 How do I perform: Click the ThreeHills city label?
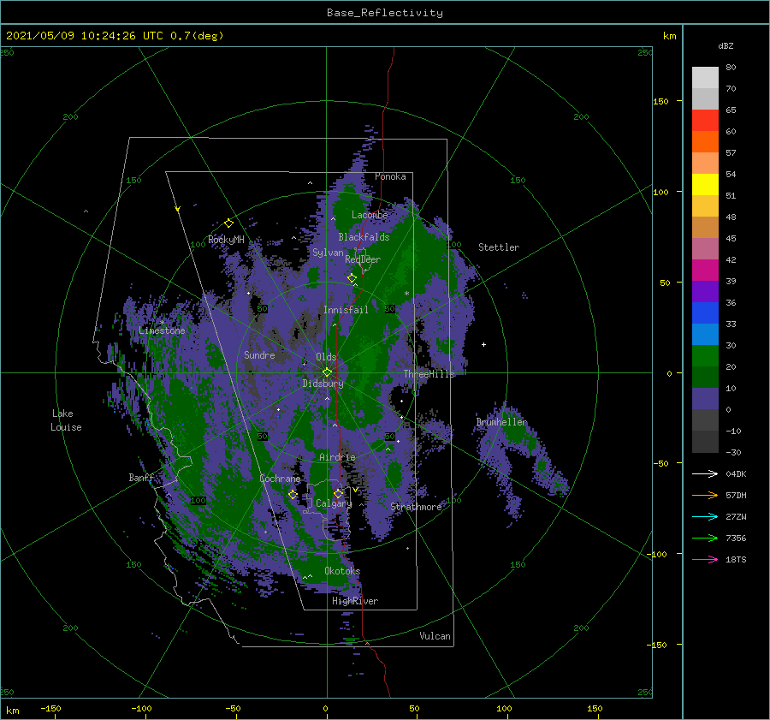[429, 374]
